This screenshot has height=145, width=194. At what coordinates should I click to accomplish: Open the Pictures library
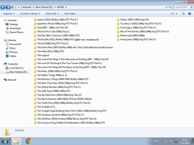tap(14, 52)
